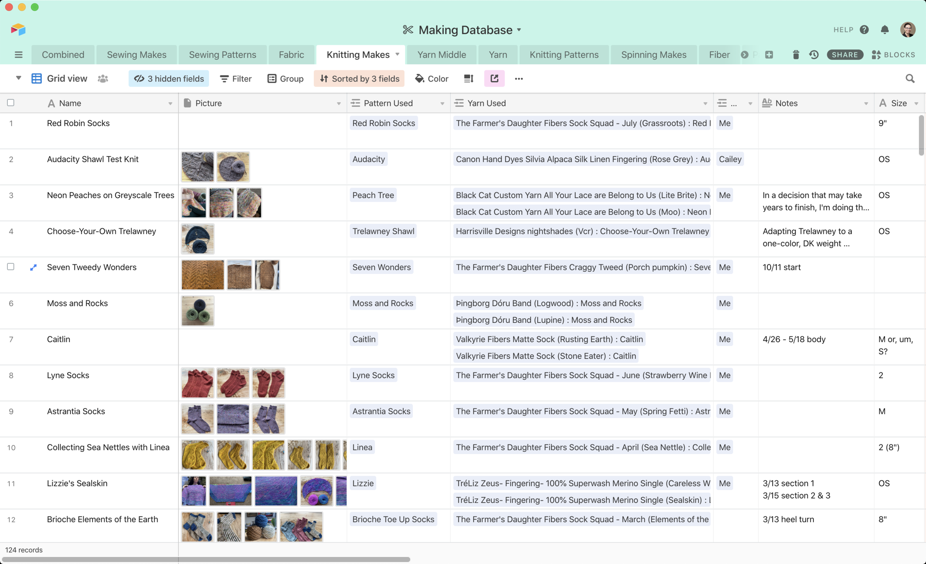Click the pink share view icon
This screenshot has height=564, width=926.
coord(494,79)
